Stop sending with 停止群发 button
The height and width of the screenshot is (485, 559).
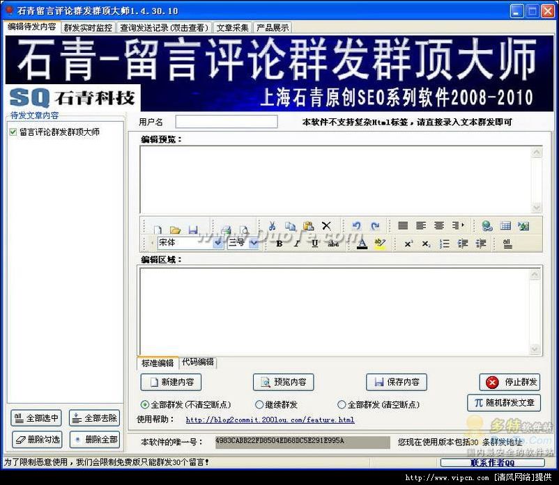click(x=510, y=382)
